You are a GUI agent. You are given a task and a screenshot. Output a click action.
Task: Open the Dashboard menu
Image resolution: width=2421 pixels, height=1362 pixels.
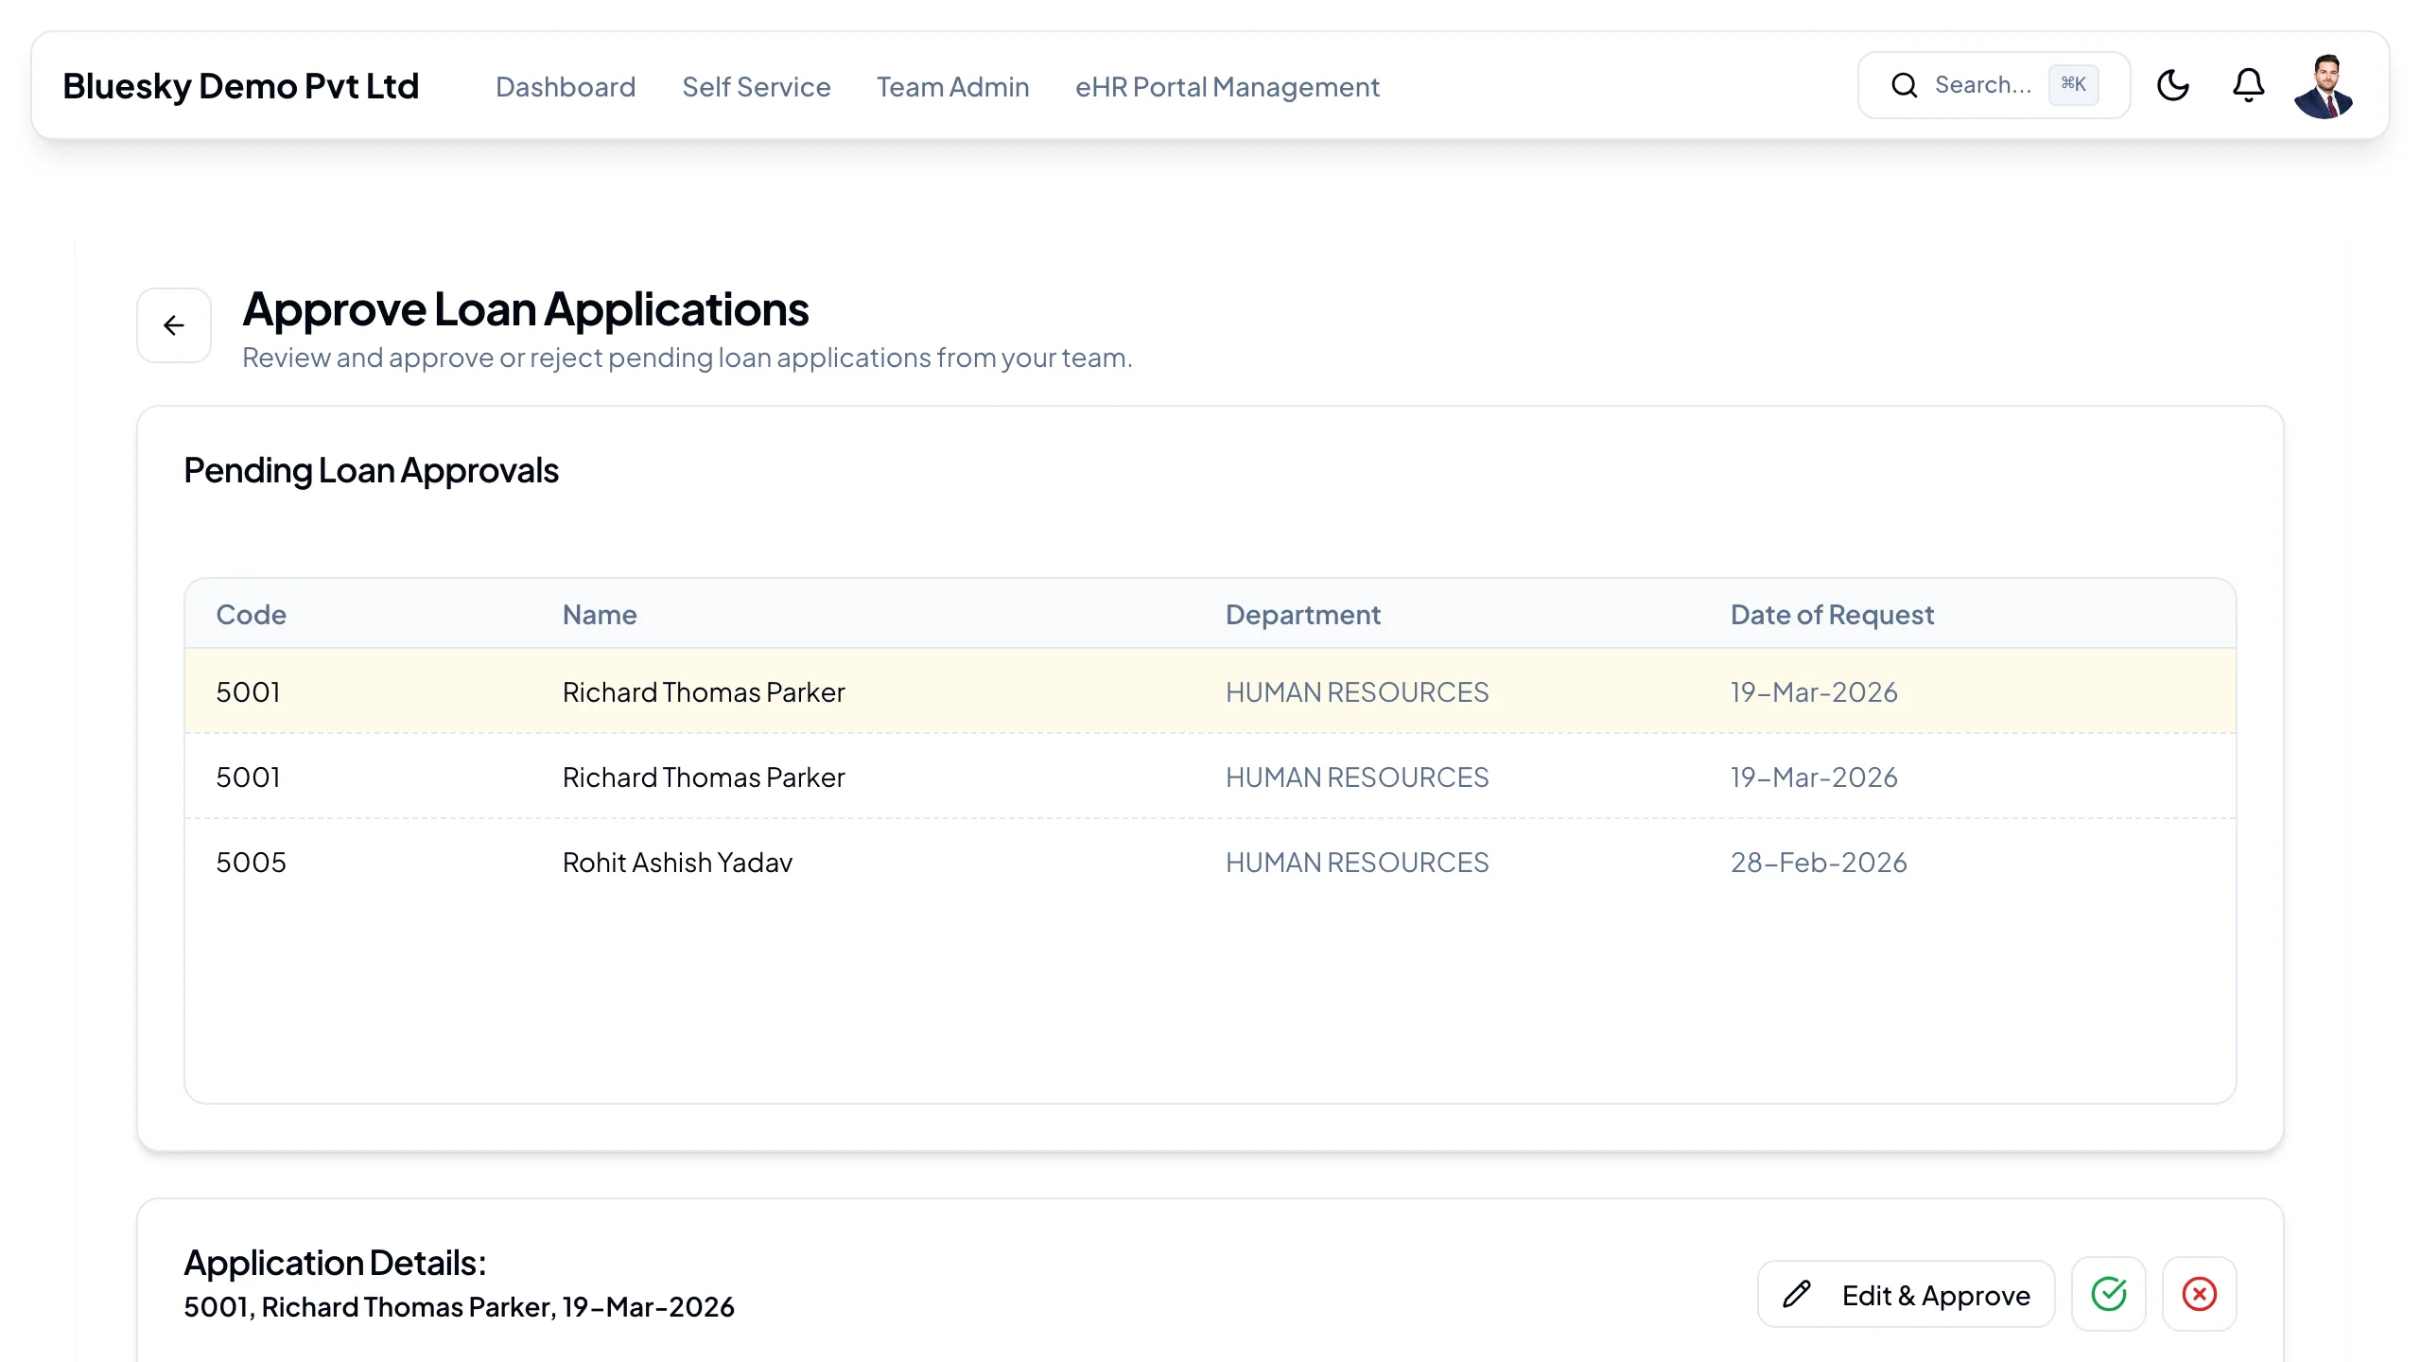(x=566, y=87)
